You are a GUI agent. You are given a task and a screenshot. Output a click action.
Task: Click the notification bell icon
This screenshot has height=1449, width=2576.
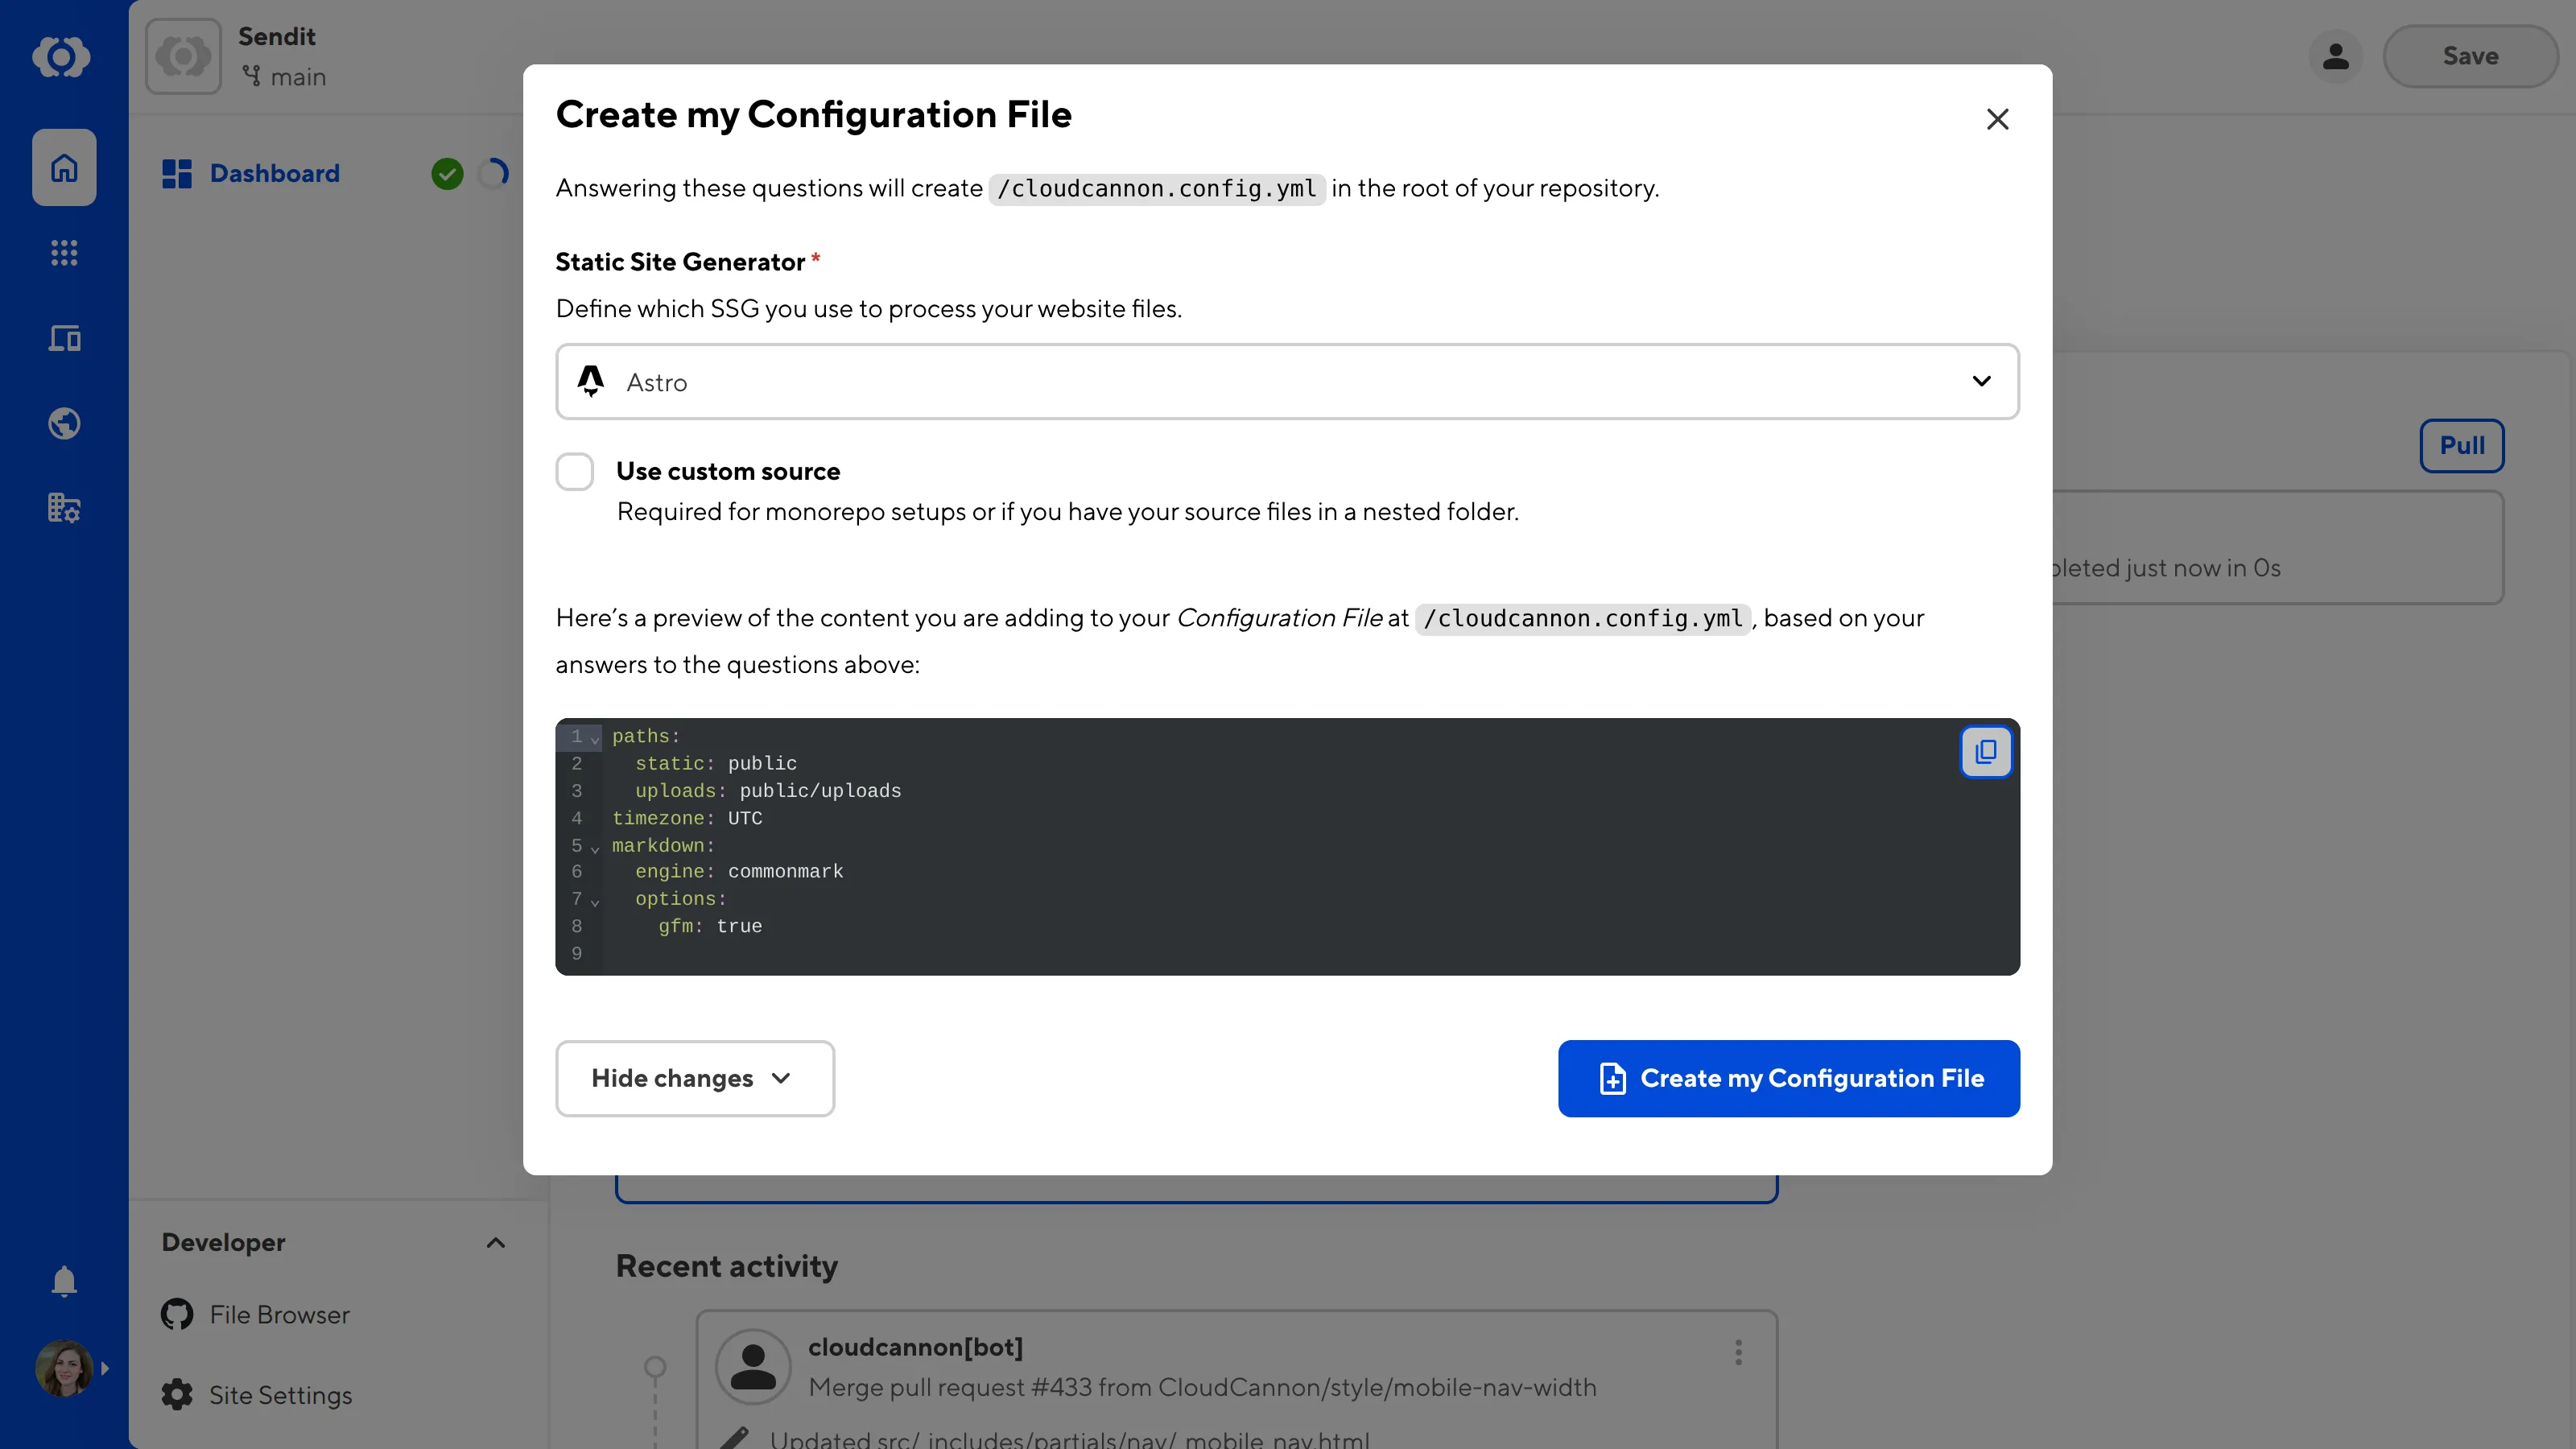tap(63, 1281)
